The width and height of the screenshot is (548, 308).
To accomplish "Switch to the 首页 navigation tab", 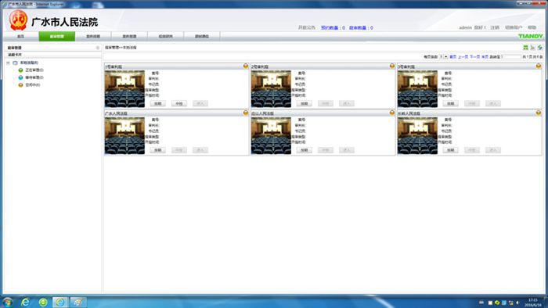I will [x=20, y=36].
